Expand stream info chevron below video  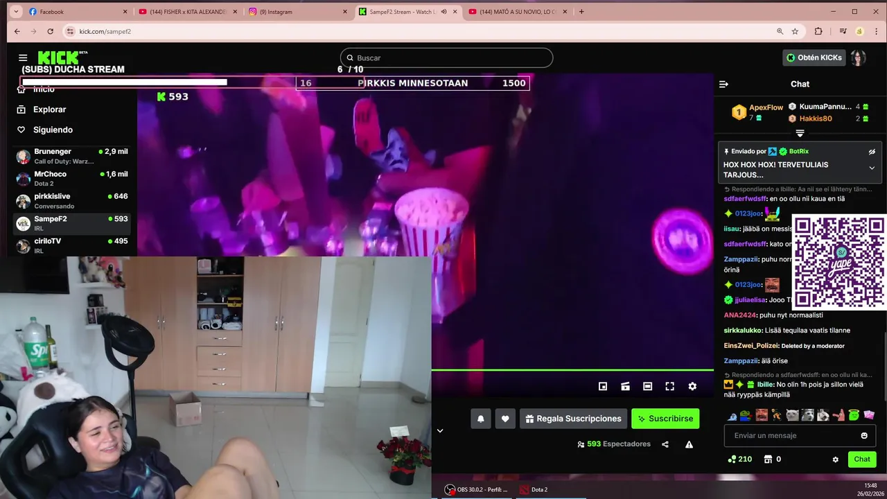coord(439,430)
